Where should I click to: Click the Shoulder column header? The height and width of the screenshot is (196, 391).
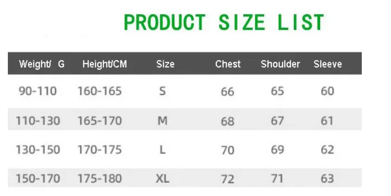click(x=280, y=64)
